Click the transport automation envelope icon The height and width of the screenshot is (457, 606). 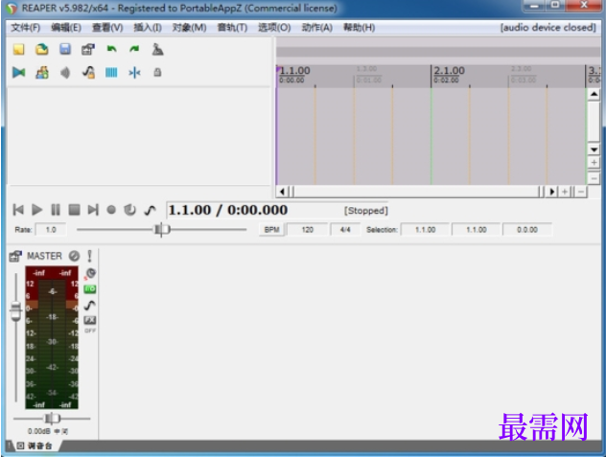click(150, 210)
